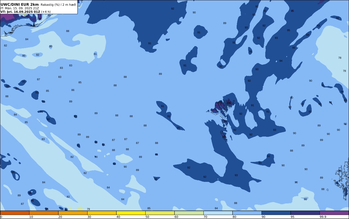Select the light blue 80–90 legend swatch
Screen dimensions: 349x219
coord(247,213)
